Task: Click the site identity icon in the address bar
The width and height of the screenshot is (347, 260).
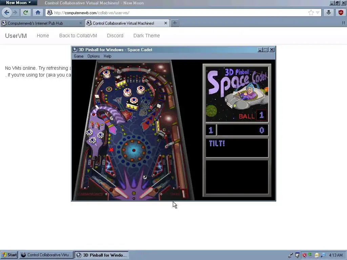Action: tap(50, 13)
